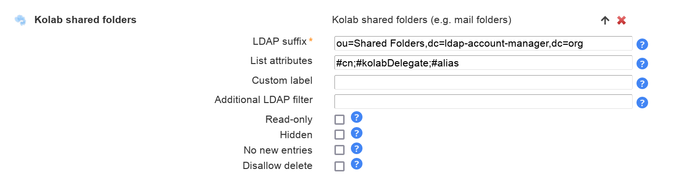Tick the Hidden checkbox
The image size is (680, 182).
pyautogui.click(x=340, y=135)
